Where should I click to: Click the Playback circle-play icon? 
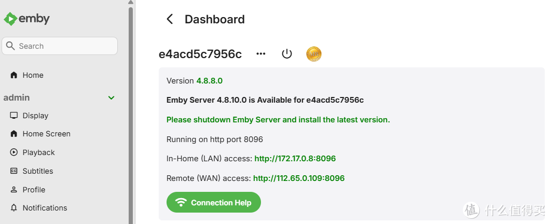pos(13,152)
